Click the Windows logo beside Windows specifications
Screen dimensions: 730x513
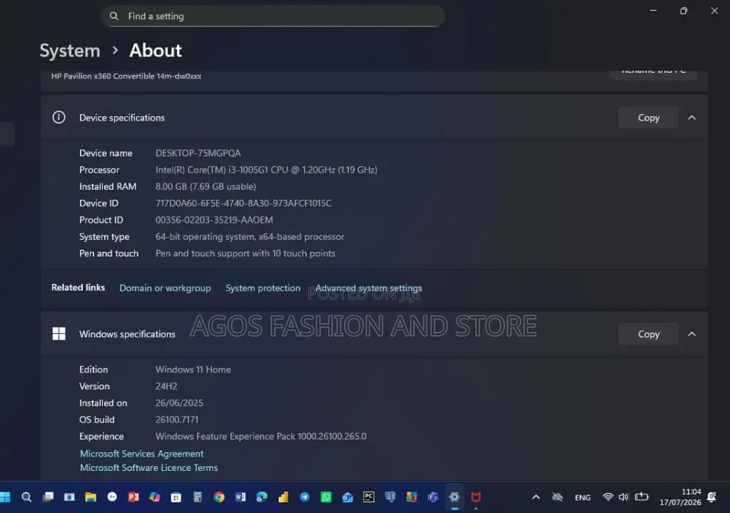pos(59,334)
